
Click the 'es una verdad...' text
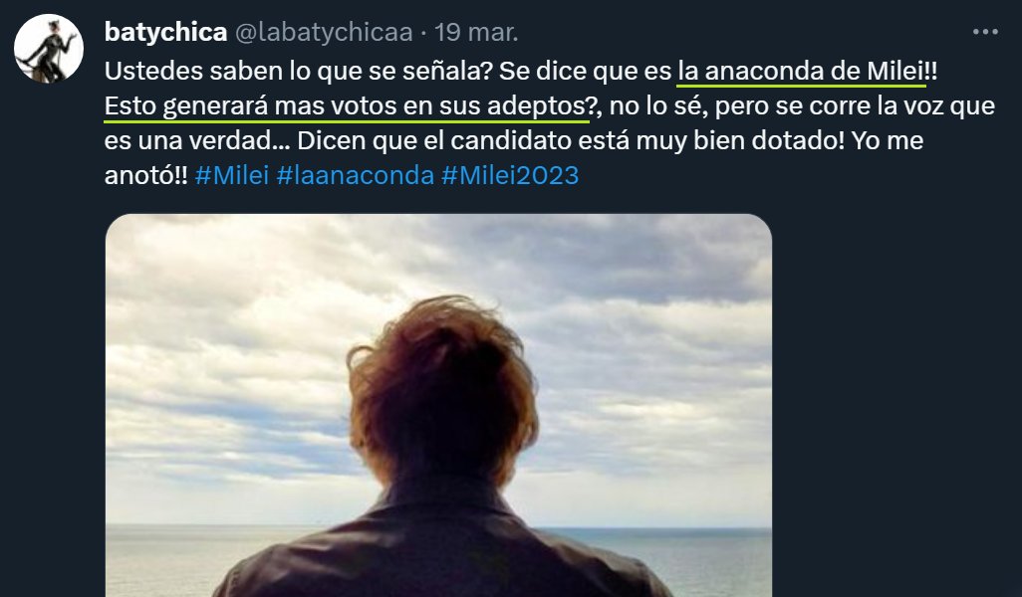pos(197,140)
